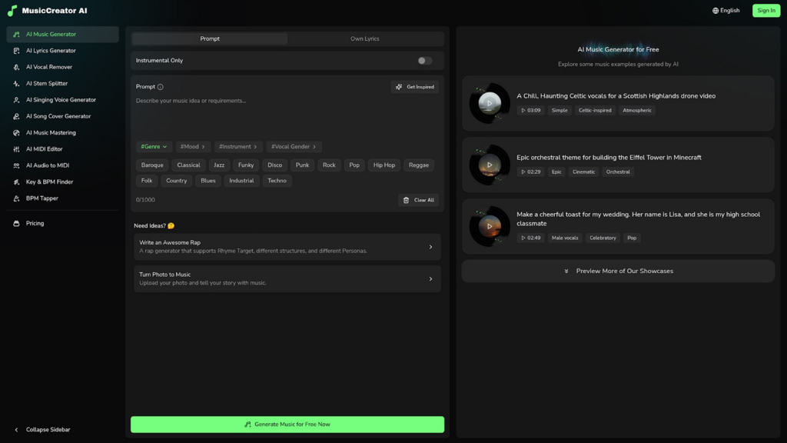Switch to the Own Lyrics tab
This screenshot has width=787, height=443.
(365, 38)
